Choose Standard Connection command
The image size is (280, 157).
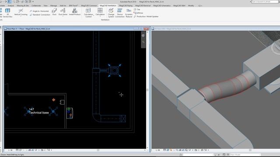click(40, 15)
